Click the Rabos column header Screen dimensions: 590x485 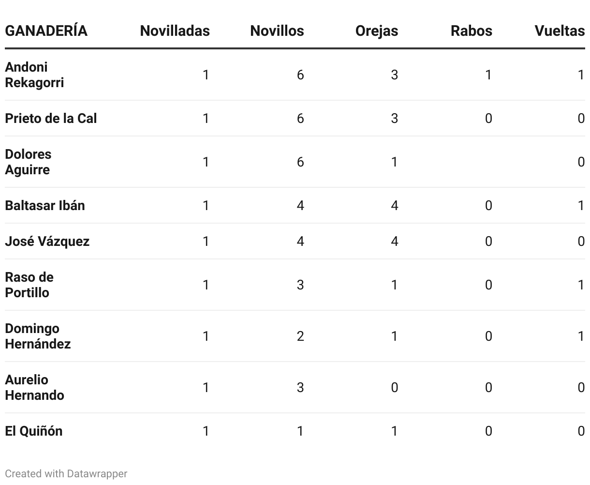click(471, 31)
